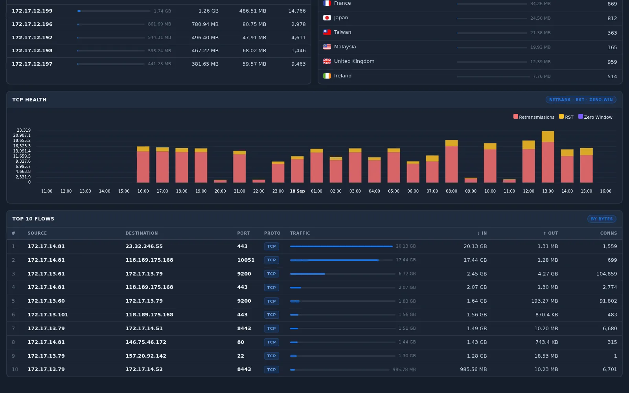
Task: Sort flows by OUT column header
Action: click(551, 233)
